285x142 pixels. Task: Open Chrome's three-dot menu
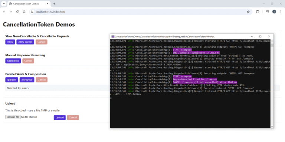coord(281,12)
